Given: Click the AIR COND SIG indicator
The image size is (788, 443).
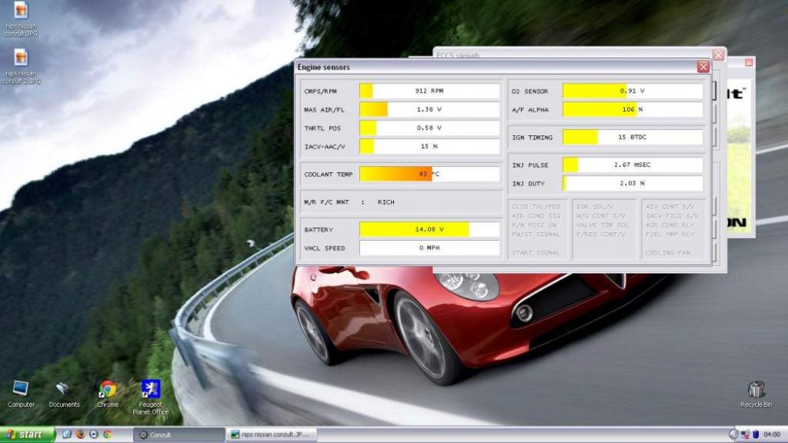Looking at the screenshot, I should (536, 215).
